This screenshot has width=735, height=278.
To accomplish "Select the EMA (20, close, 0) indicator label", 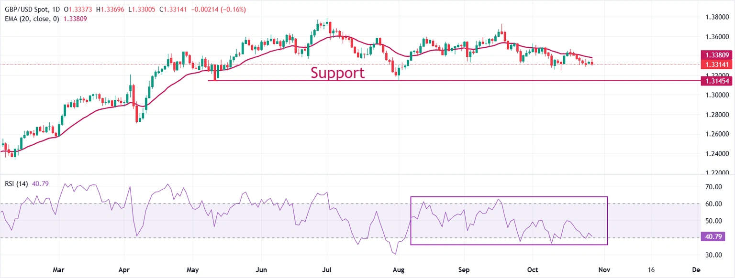I will coord(31,19).
